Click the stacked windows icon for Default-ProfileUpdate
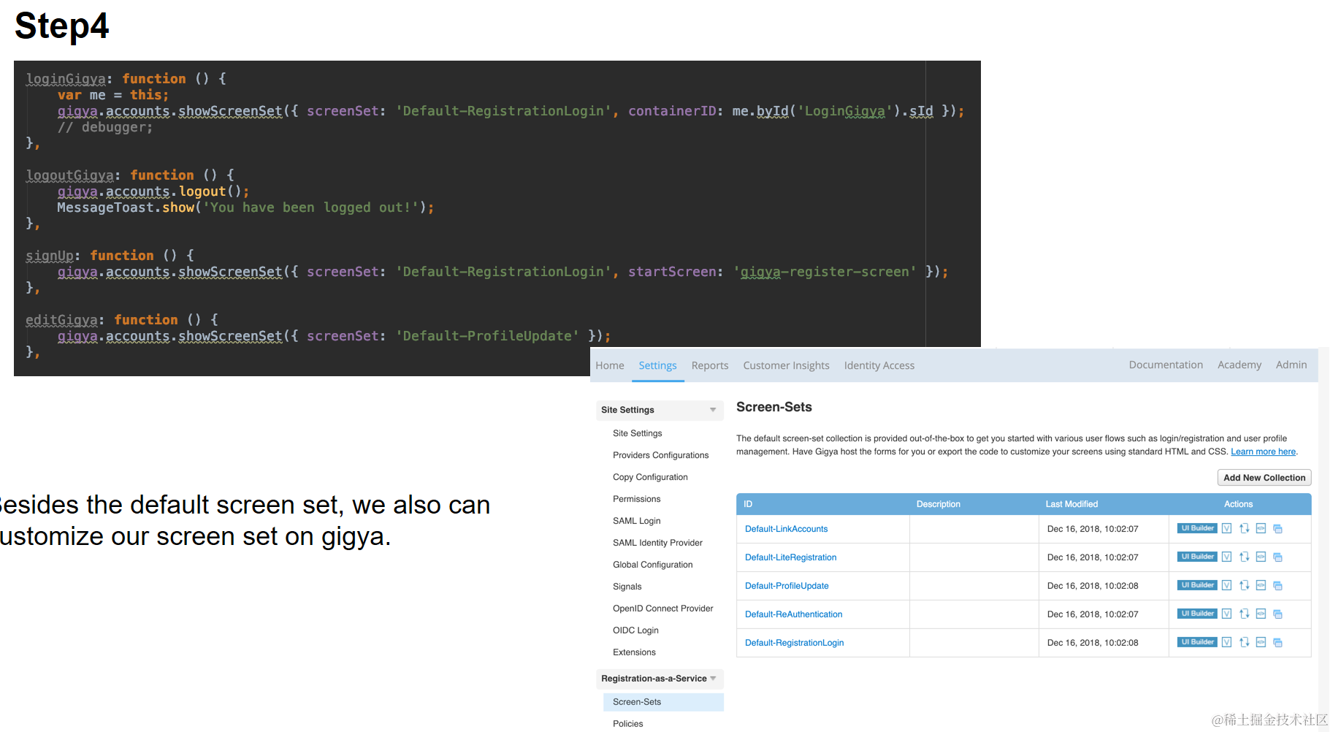Screen dimensions: 1333x732 click(x=1277, y=585)
